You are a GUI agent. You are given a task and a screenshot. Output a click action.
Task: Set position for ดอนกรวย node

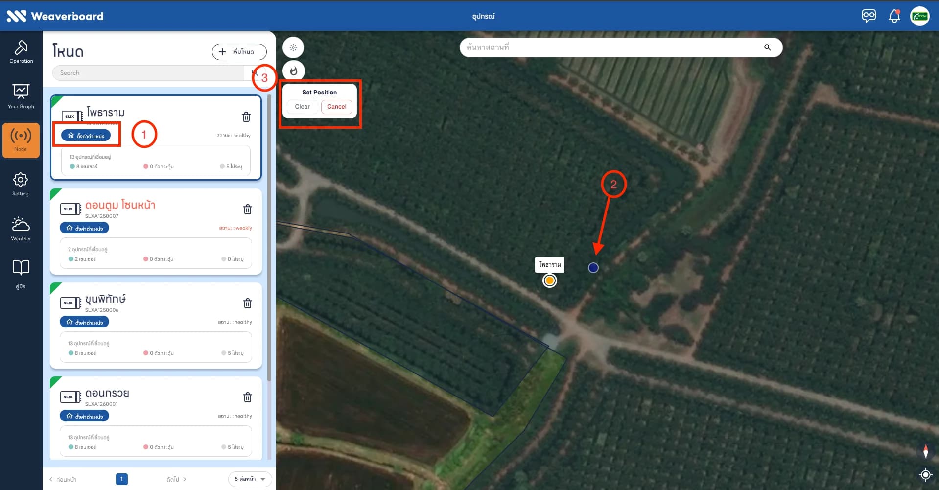[x=84, y=416]
